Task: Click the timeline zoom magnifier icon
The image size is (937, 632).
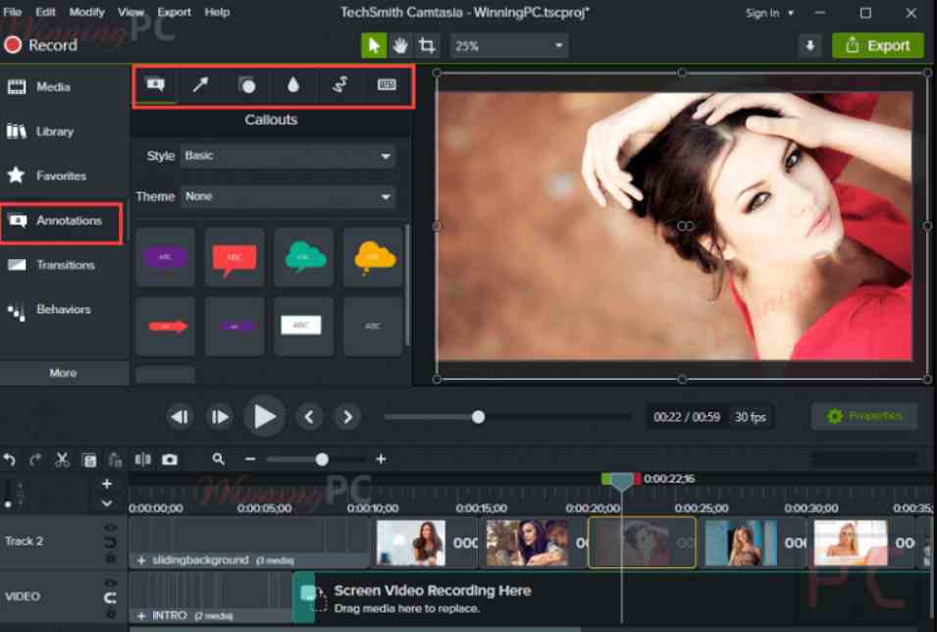Action: (219, 459)
